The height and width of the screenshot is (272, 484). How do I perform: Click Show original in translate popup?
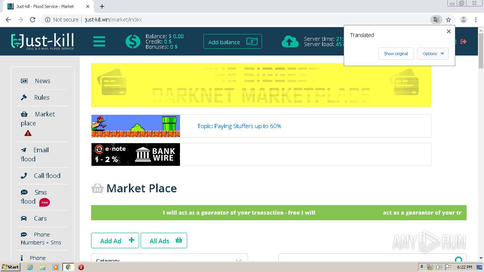[x=396, y=54]
